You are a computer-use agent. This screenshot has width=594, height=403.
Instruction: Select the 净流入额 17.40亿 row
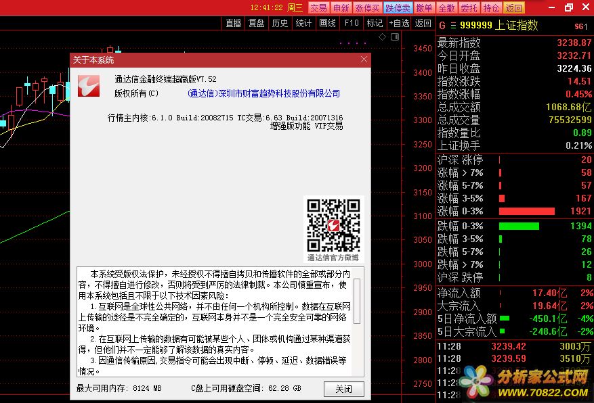click(x=515, y=293)
